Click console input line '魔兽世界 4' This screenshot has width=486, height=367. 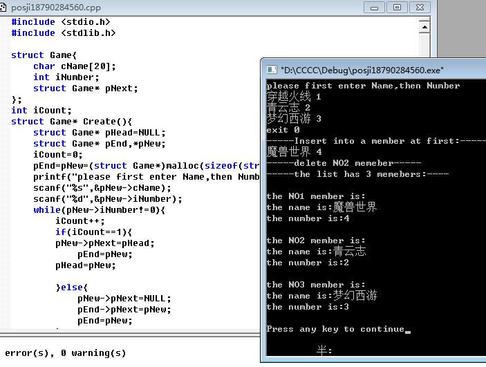pyautogui.click(x=294, y=152)
